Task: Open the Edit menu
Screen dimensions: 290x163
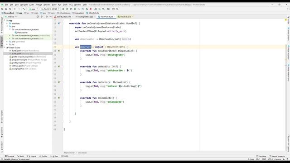Action: coord(11,5)
